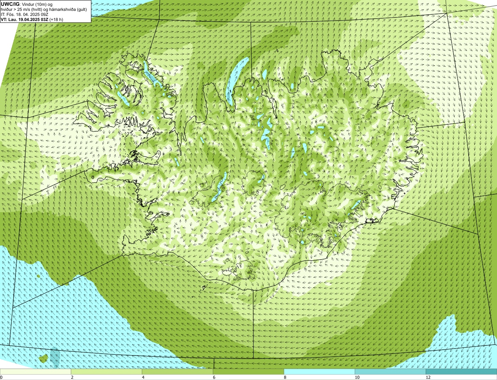Select the 8–10 m/s light cyan legend swatch

point(320,371)
